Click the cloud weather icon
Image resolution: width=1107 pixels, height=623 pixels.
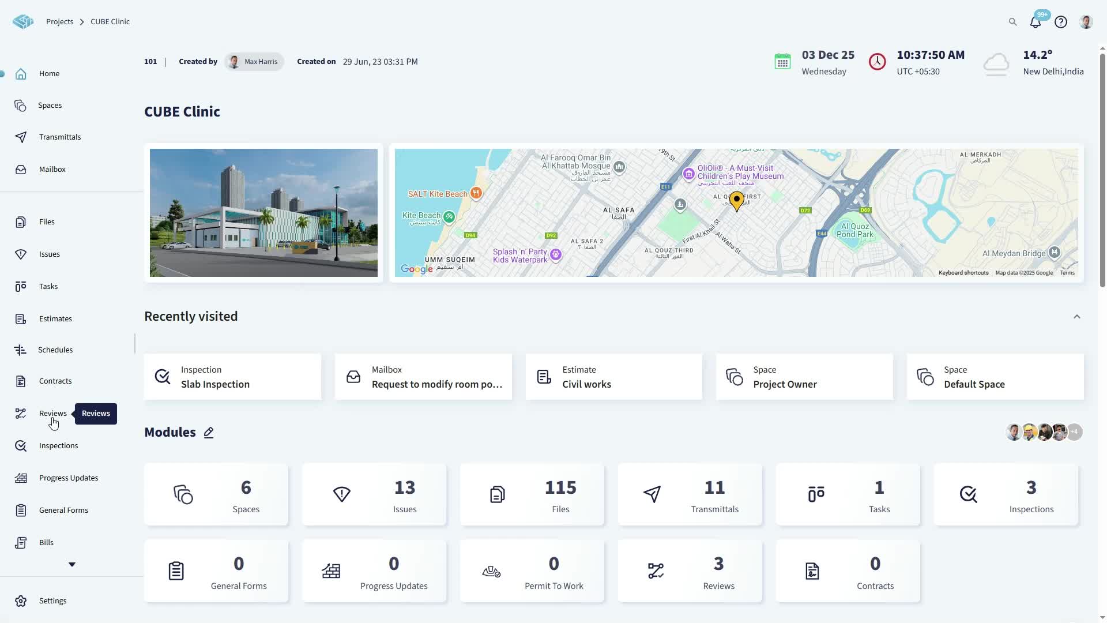(x=996, y=63)
